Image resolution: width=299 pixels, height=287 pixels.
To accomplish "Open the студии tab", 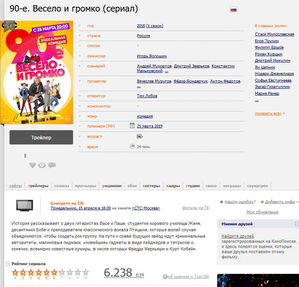I will [x=193, y=186].
